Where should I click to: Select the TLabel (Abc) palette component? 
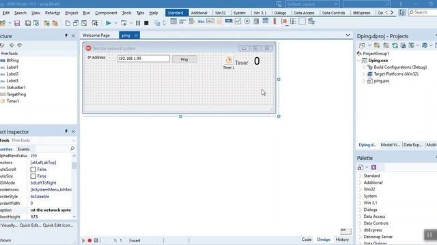(201, 21)
